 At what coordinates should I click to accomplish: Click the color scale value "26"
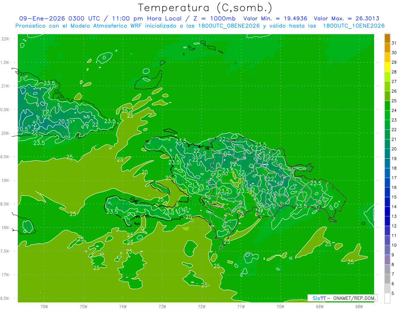(394, 91)
